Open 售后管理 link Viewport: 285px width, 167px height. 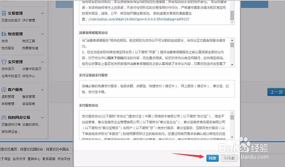tap(28, 96)
